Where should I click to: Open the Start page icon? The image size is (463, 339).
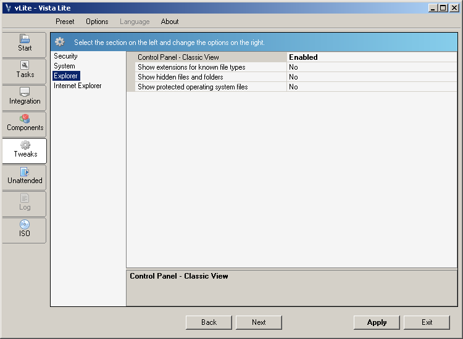click(25, 39)
